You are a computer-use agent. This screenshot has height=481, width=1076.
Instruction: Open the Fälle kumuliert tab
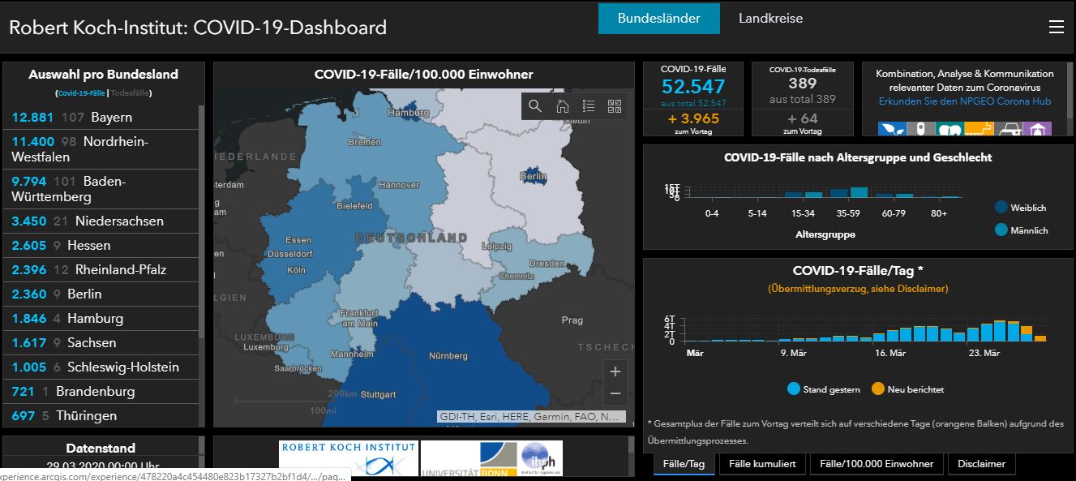coord(761,464)
